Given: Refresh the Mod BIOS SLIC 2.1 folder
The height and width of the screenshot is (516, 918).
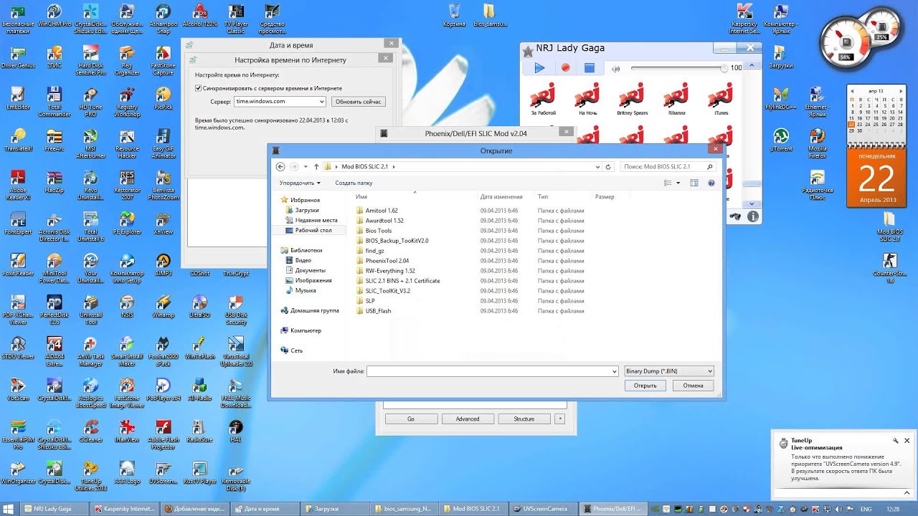Looking at the screenshot, I should [x=608, y=166].
